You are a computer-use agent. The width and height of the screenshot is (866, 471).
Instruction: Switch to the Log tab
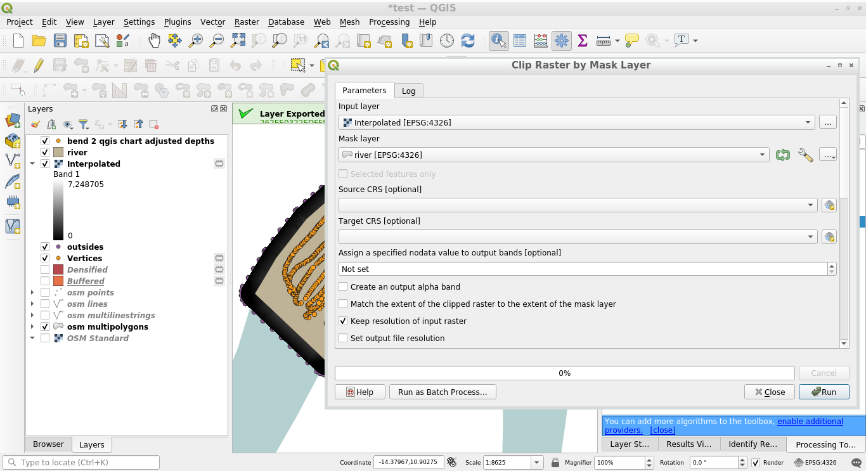coord(409,91)
